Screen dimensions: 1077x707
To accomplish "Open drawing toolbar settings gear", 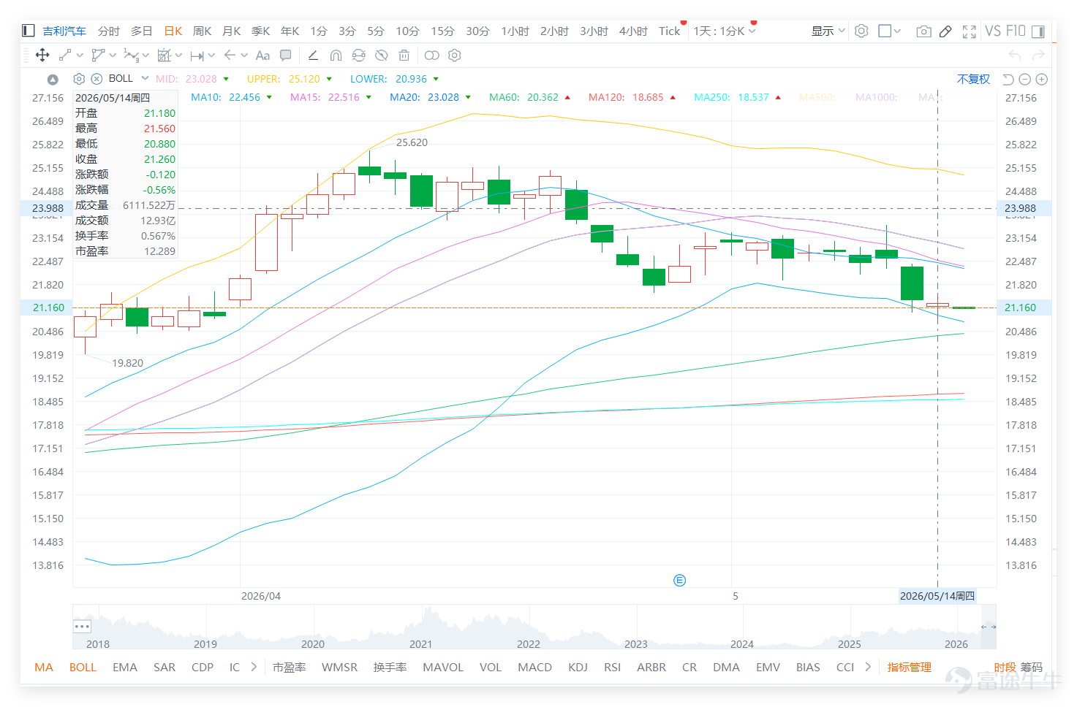I will pos(455,56).
